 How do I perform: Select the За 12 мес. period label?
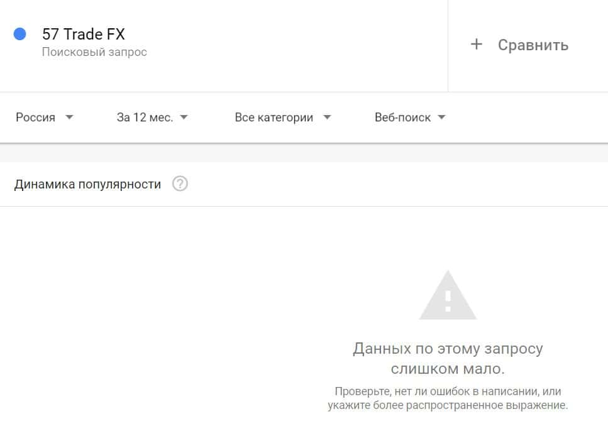(145, 117)
